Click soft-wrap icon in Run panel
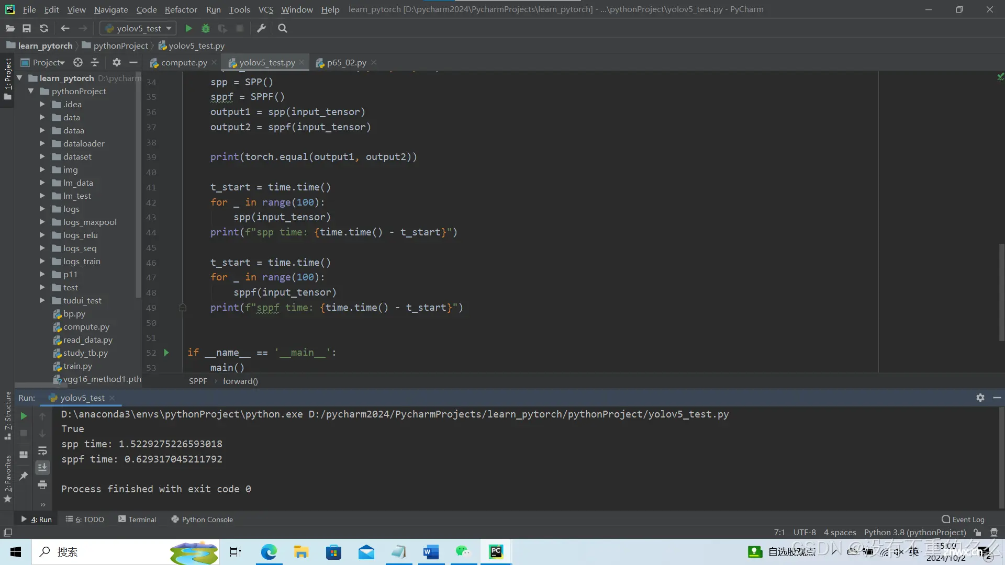Viewport: 1005px width, 565px height. tap(42, 450)
